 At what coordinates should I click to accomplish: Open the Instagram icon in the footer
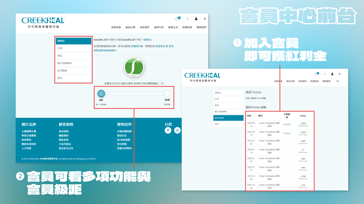178,130
